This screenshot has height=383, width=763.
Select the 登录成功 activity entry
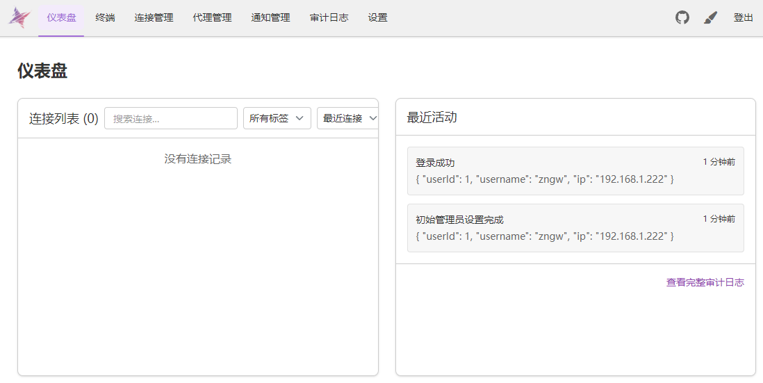(575, 171)
